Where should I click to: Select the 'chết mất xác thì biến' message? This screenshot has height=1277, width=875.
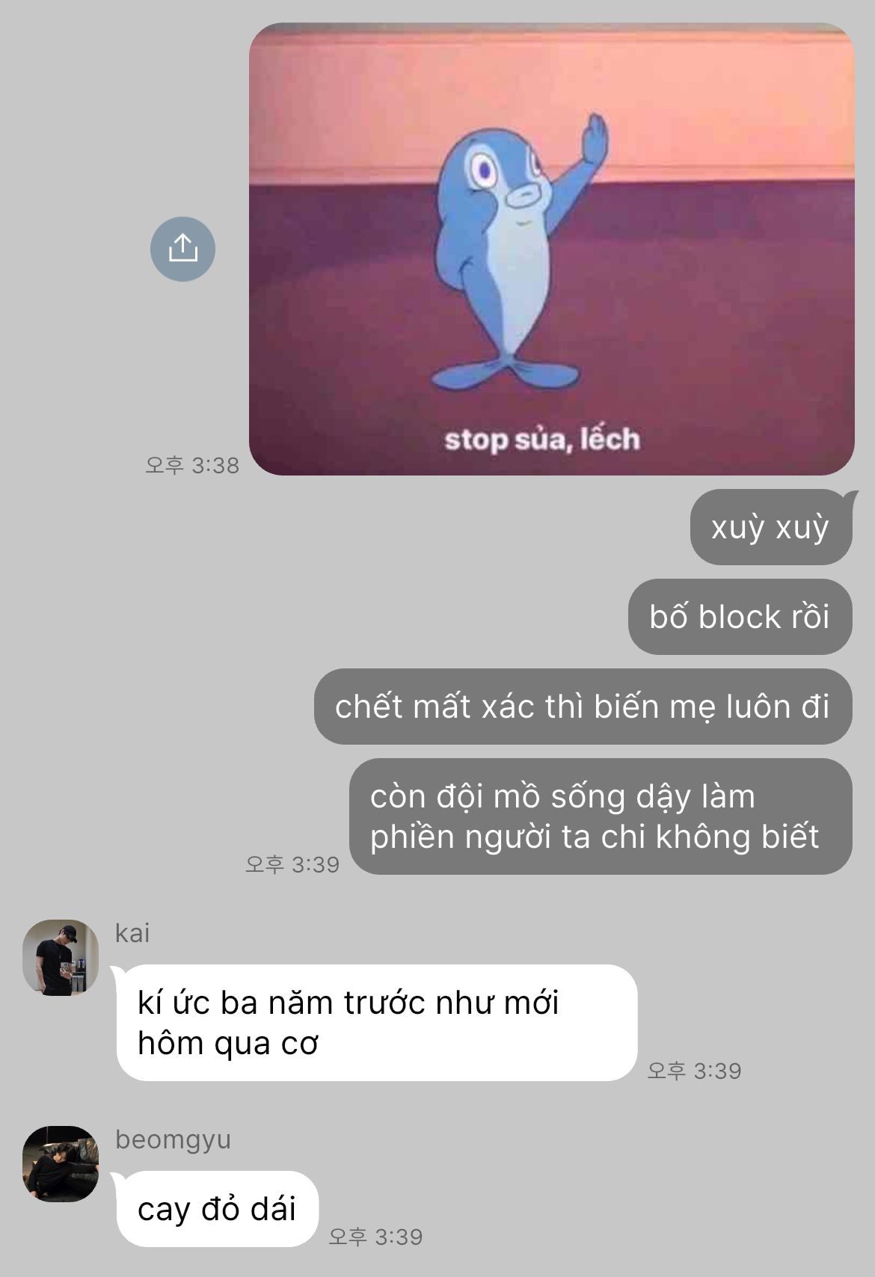pyautogui.click(x=583, y=707)
